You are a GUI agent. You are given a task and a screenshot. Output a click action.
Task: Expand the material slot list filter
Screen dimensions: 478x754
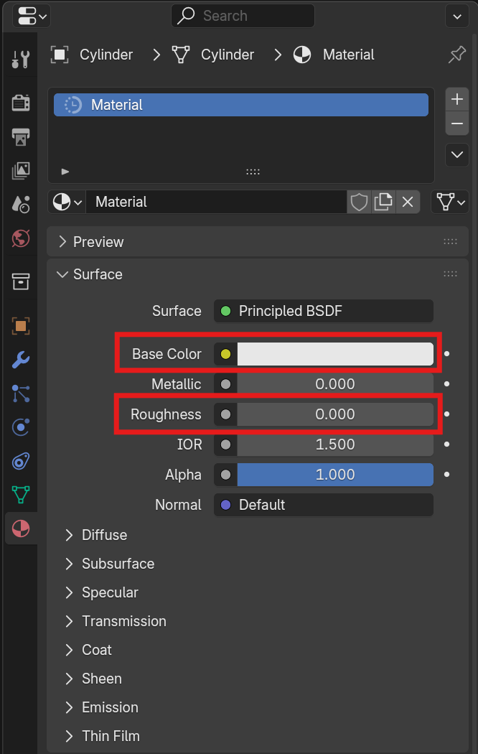tap(65, 172)
